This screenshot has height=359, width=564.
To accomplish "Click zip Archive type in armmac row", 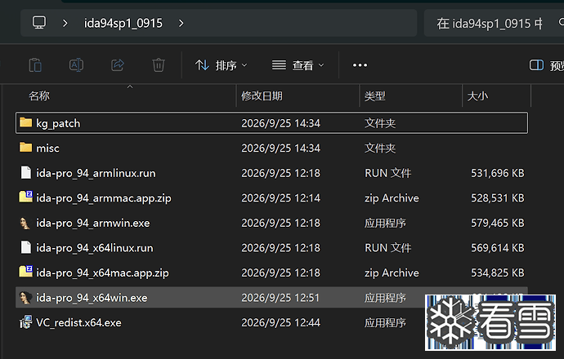I will (392, 198).
